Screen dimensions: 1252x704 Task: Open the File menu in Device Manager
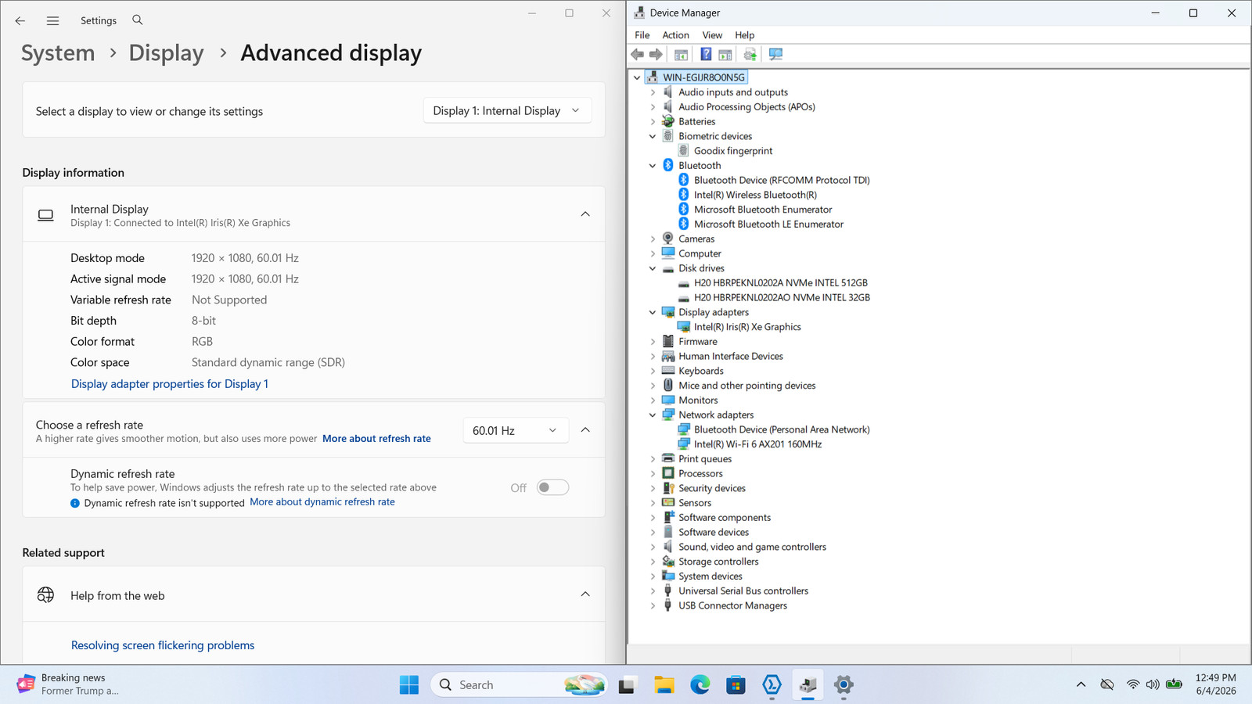click(x=642, y=35)
